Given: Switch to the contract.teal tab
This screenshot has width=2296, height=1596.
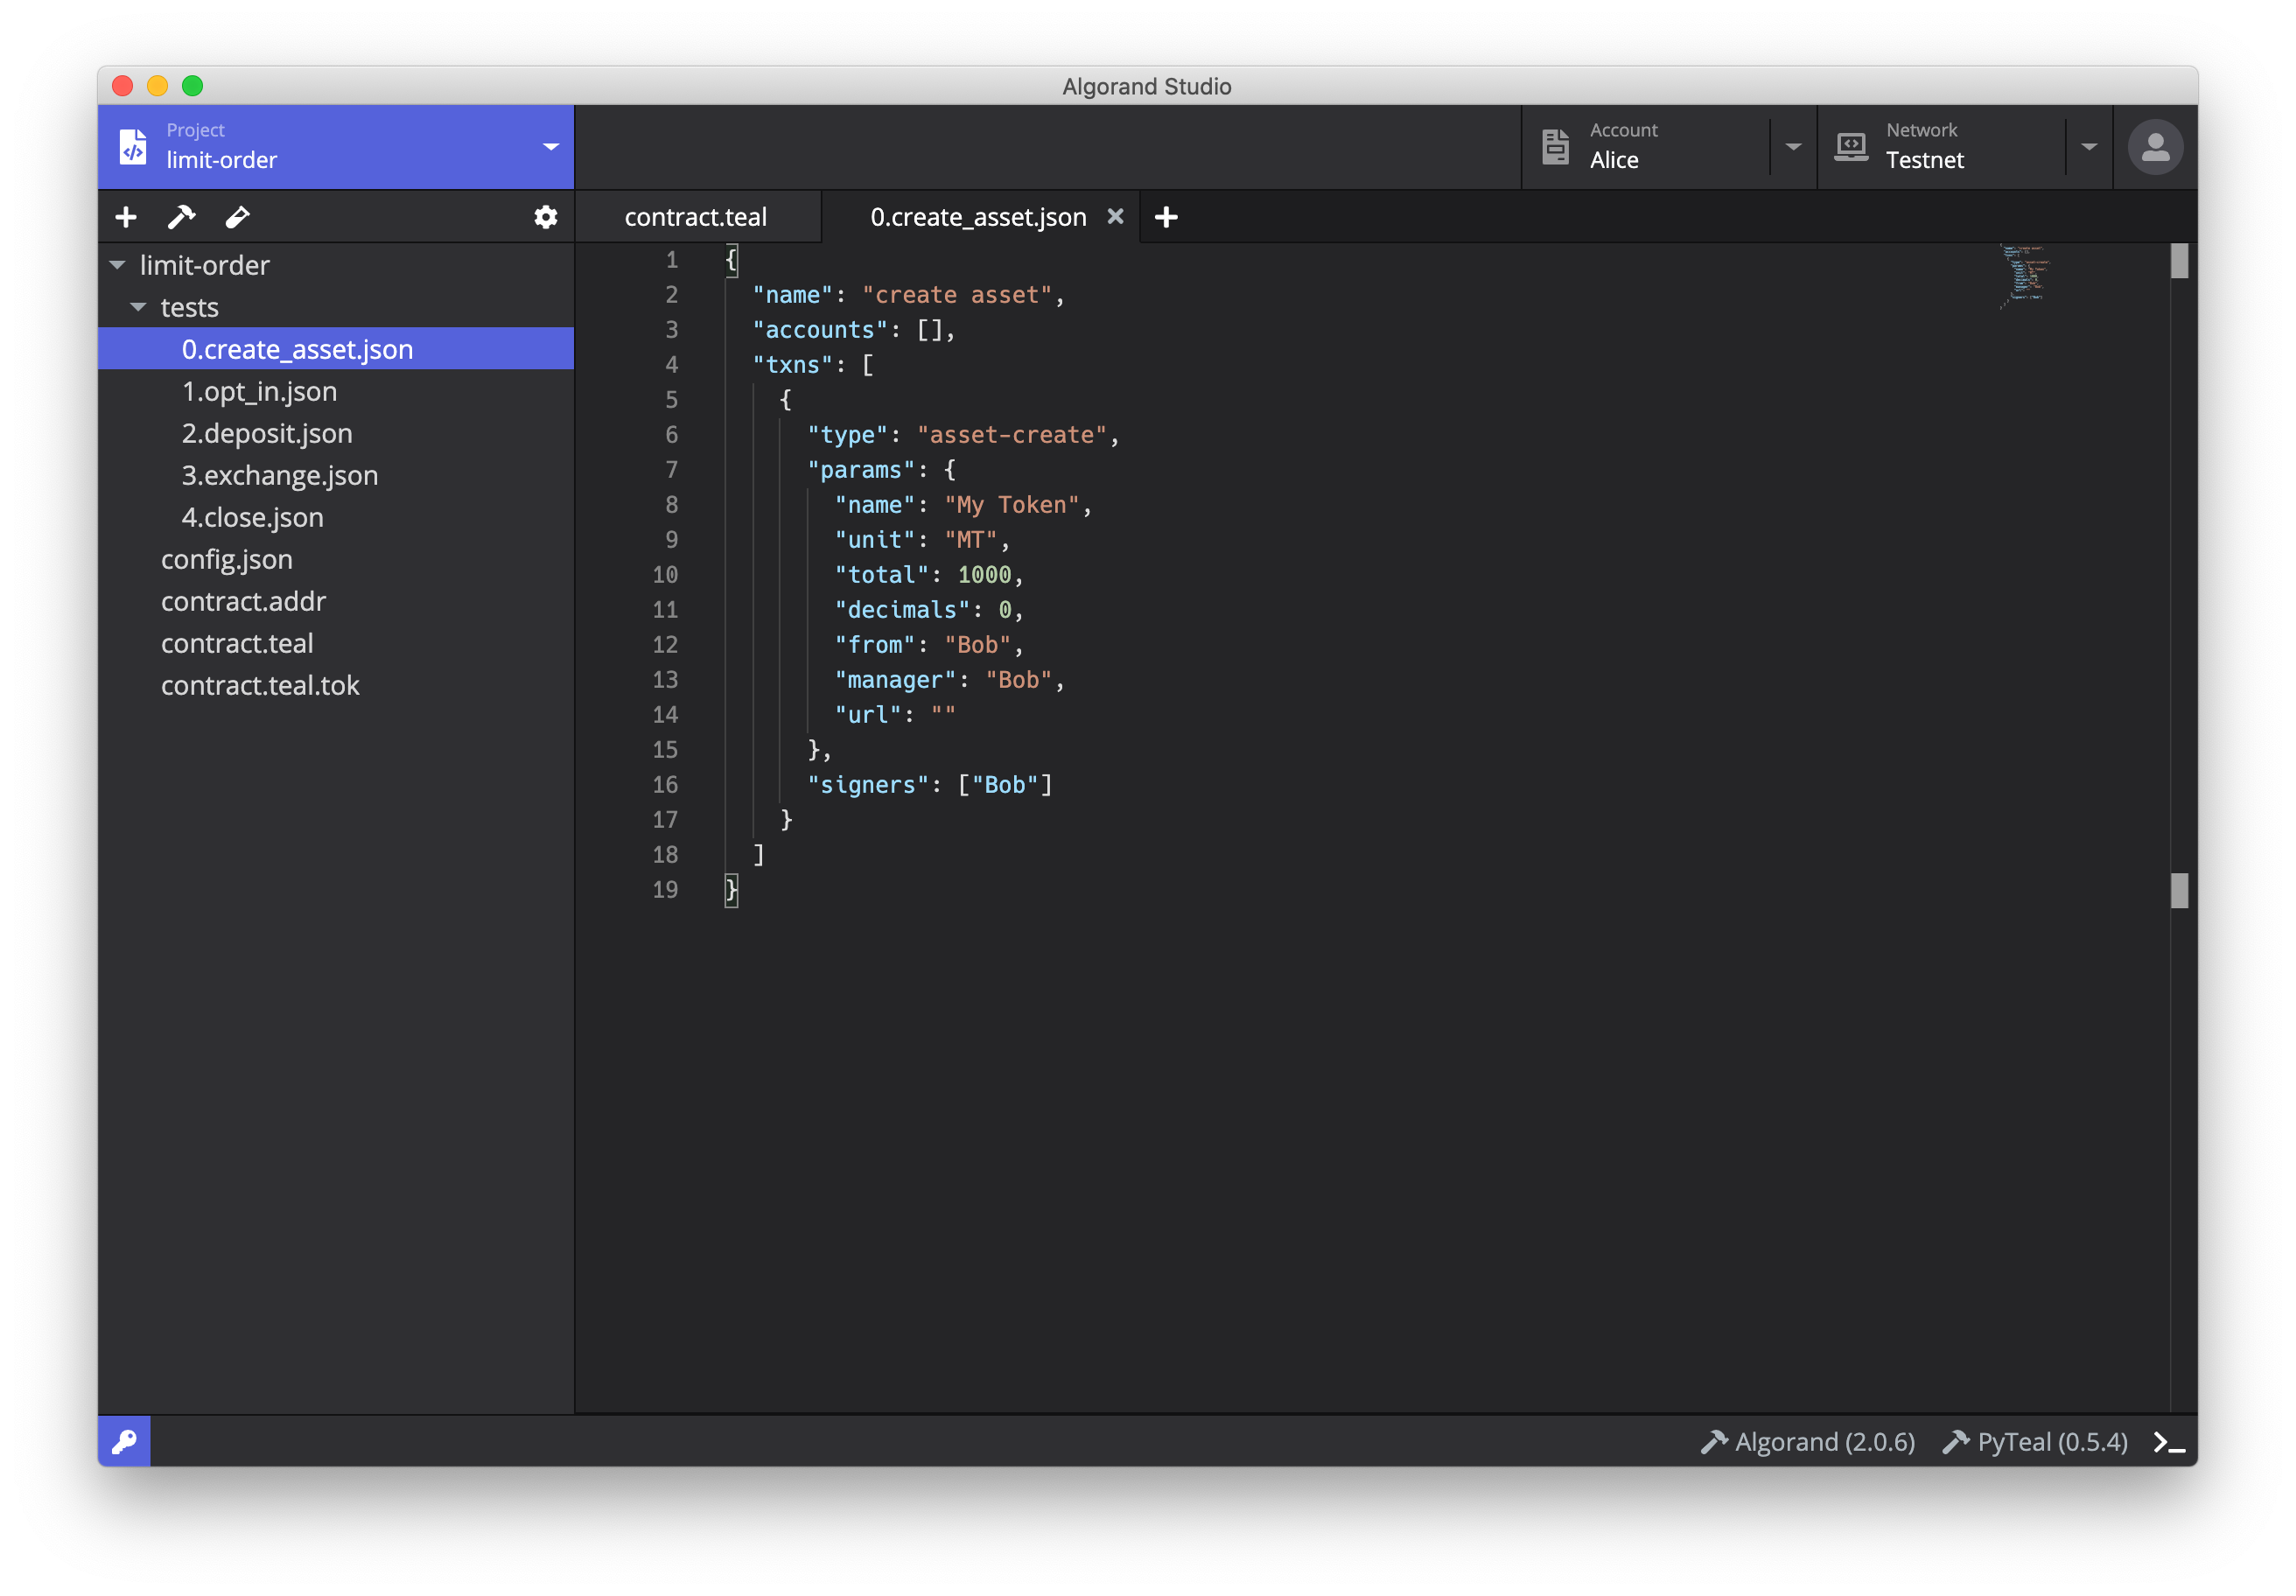Looking at the screenshot, I should tap(696, 217).
